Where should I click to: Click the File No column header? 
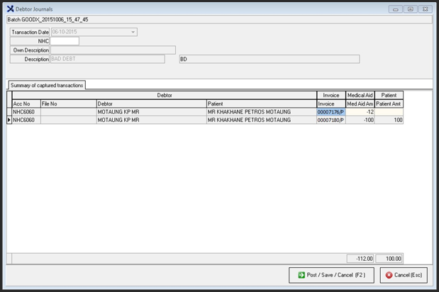[x=67, y=103]
